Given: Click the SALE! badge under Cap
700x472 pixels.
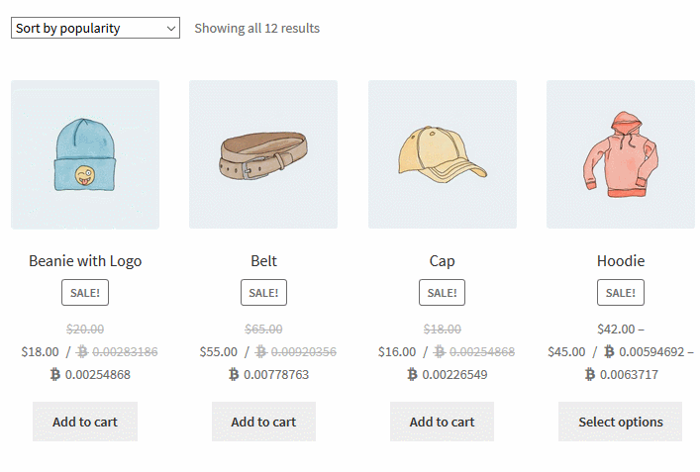Looking at the screenshot, I should pyautogui.click(x=442, y=293).
